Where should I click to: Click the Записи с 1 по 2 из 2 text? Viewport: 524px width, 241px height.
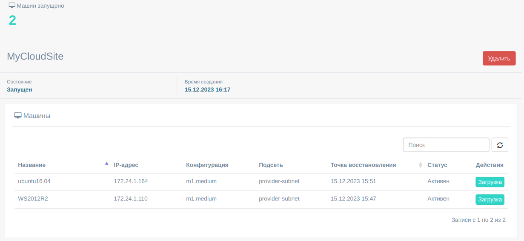click(x=478, y=220)
